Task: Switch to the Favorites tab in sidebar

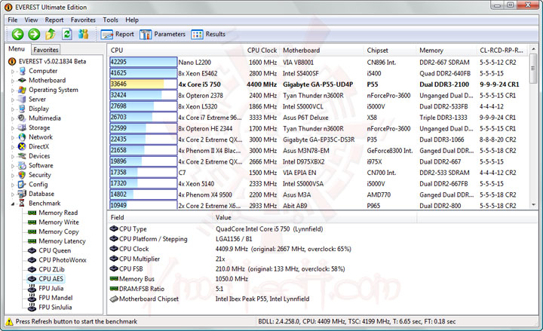Action: [x=46, y=50]
